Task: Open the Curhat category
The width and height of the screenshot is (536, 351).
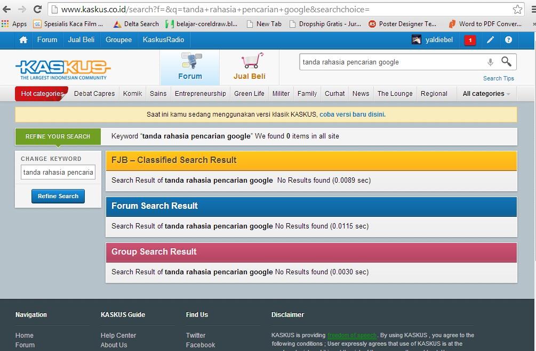Action: coord(334,94)
